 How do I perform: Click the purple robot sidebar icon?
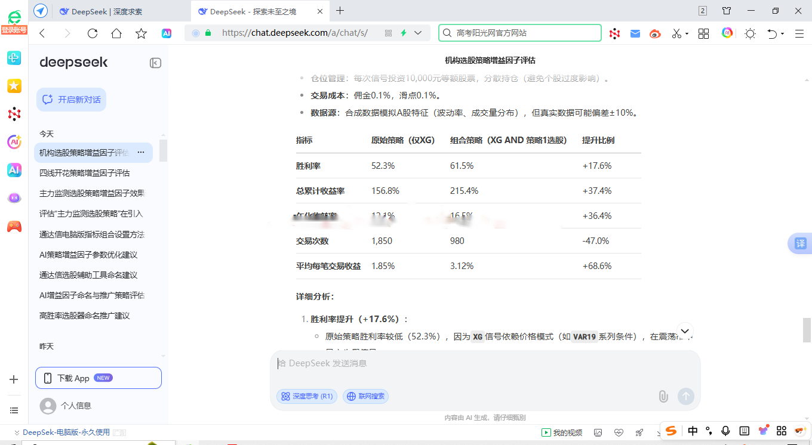[14, 198]
